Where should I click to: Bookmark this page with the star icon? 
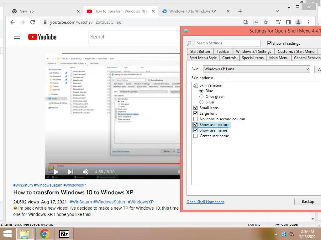tap(266, 22)
